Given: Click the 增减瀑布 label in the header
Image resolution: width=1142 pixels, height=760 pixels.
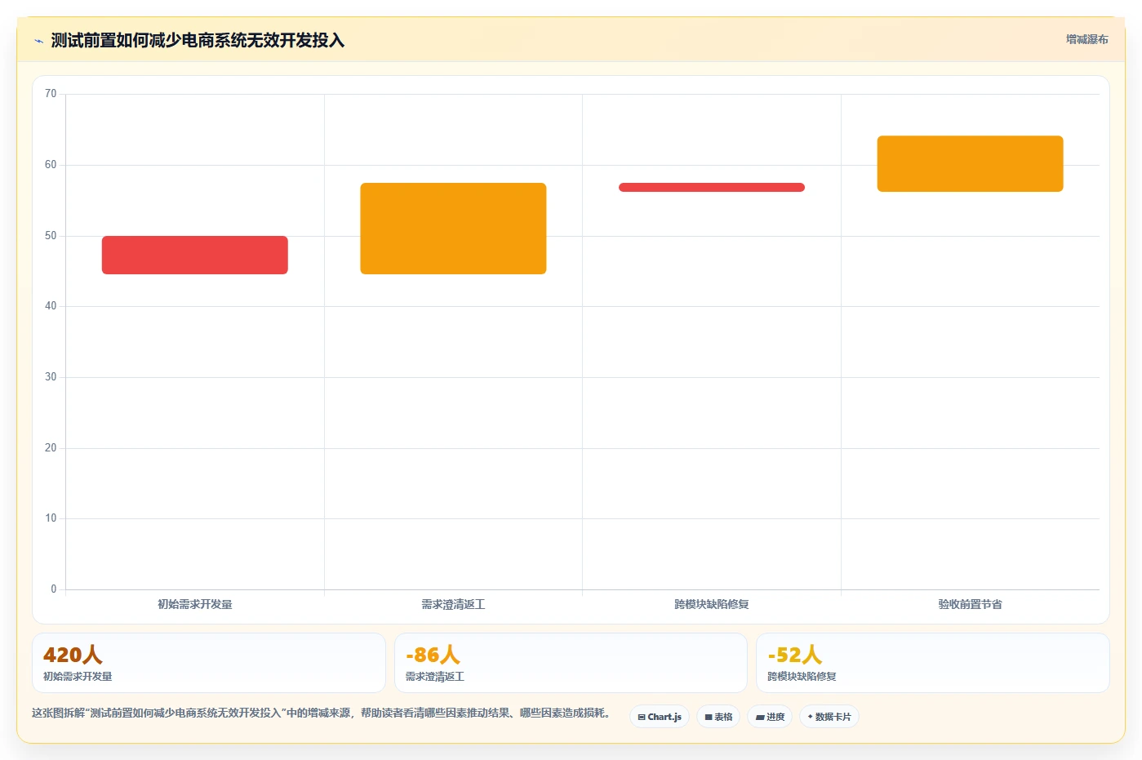Looking at the screenshot, I should [1086, 39].
